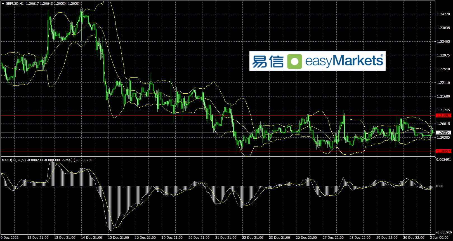
Task: Click the 13 Dec 21:00 time label
Action: pos(65,238)
